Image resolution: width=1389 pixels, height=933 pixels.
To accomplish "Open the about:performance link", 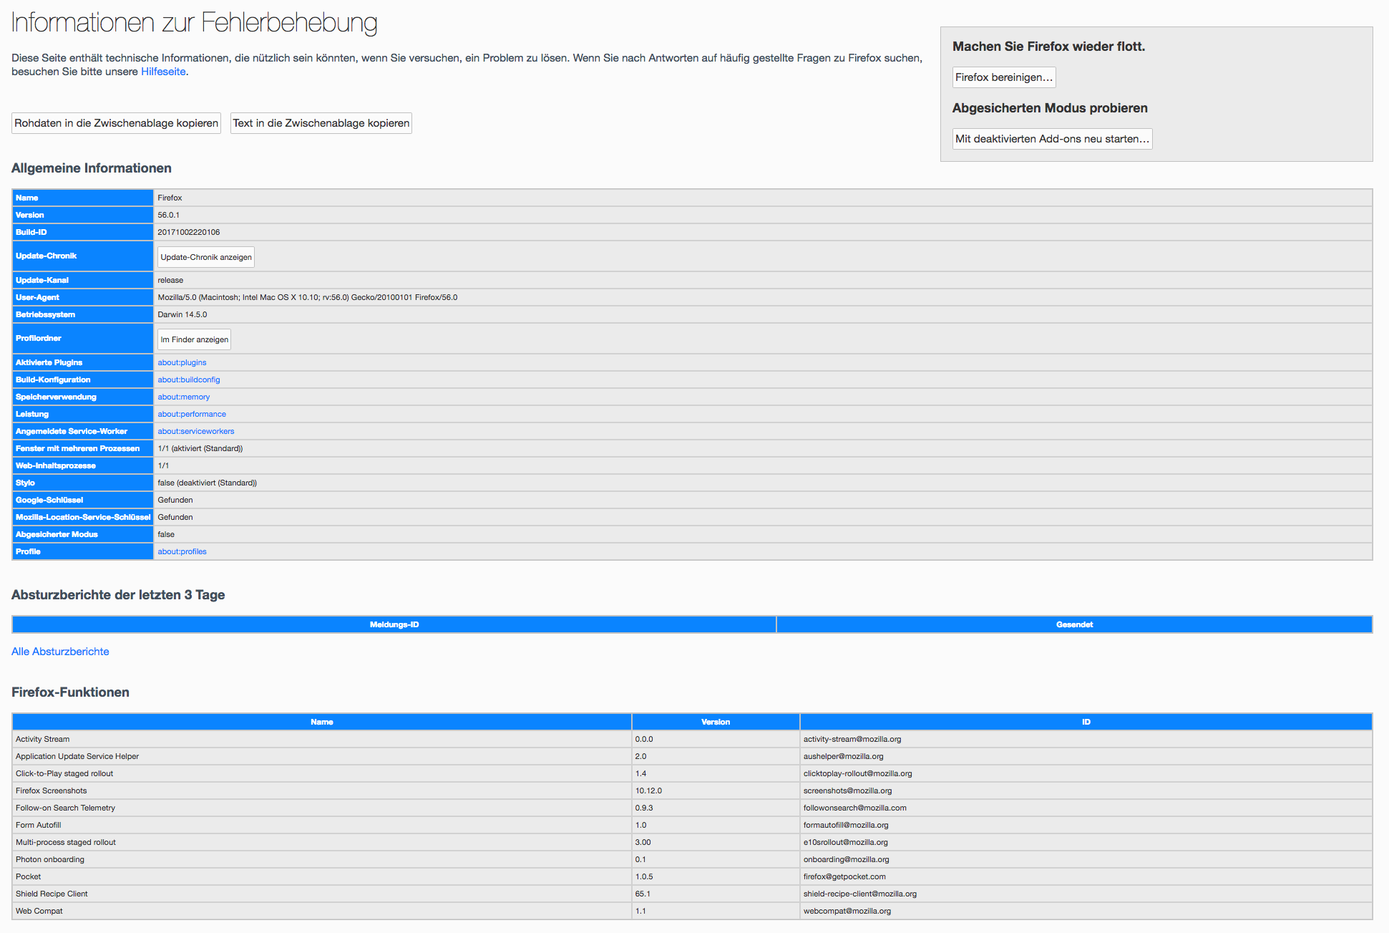I will [192, 414].
